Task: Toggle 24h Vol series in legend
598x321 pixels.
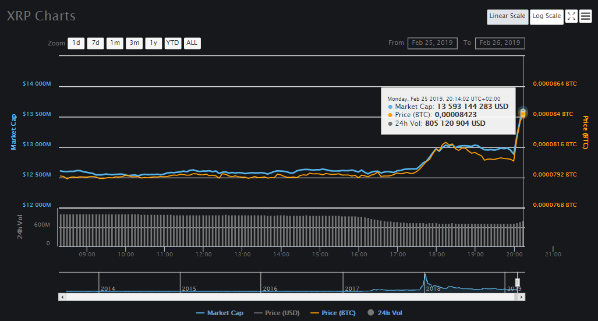Action: pos(385,313)
